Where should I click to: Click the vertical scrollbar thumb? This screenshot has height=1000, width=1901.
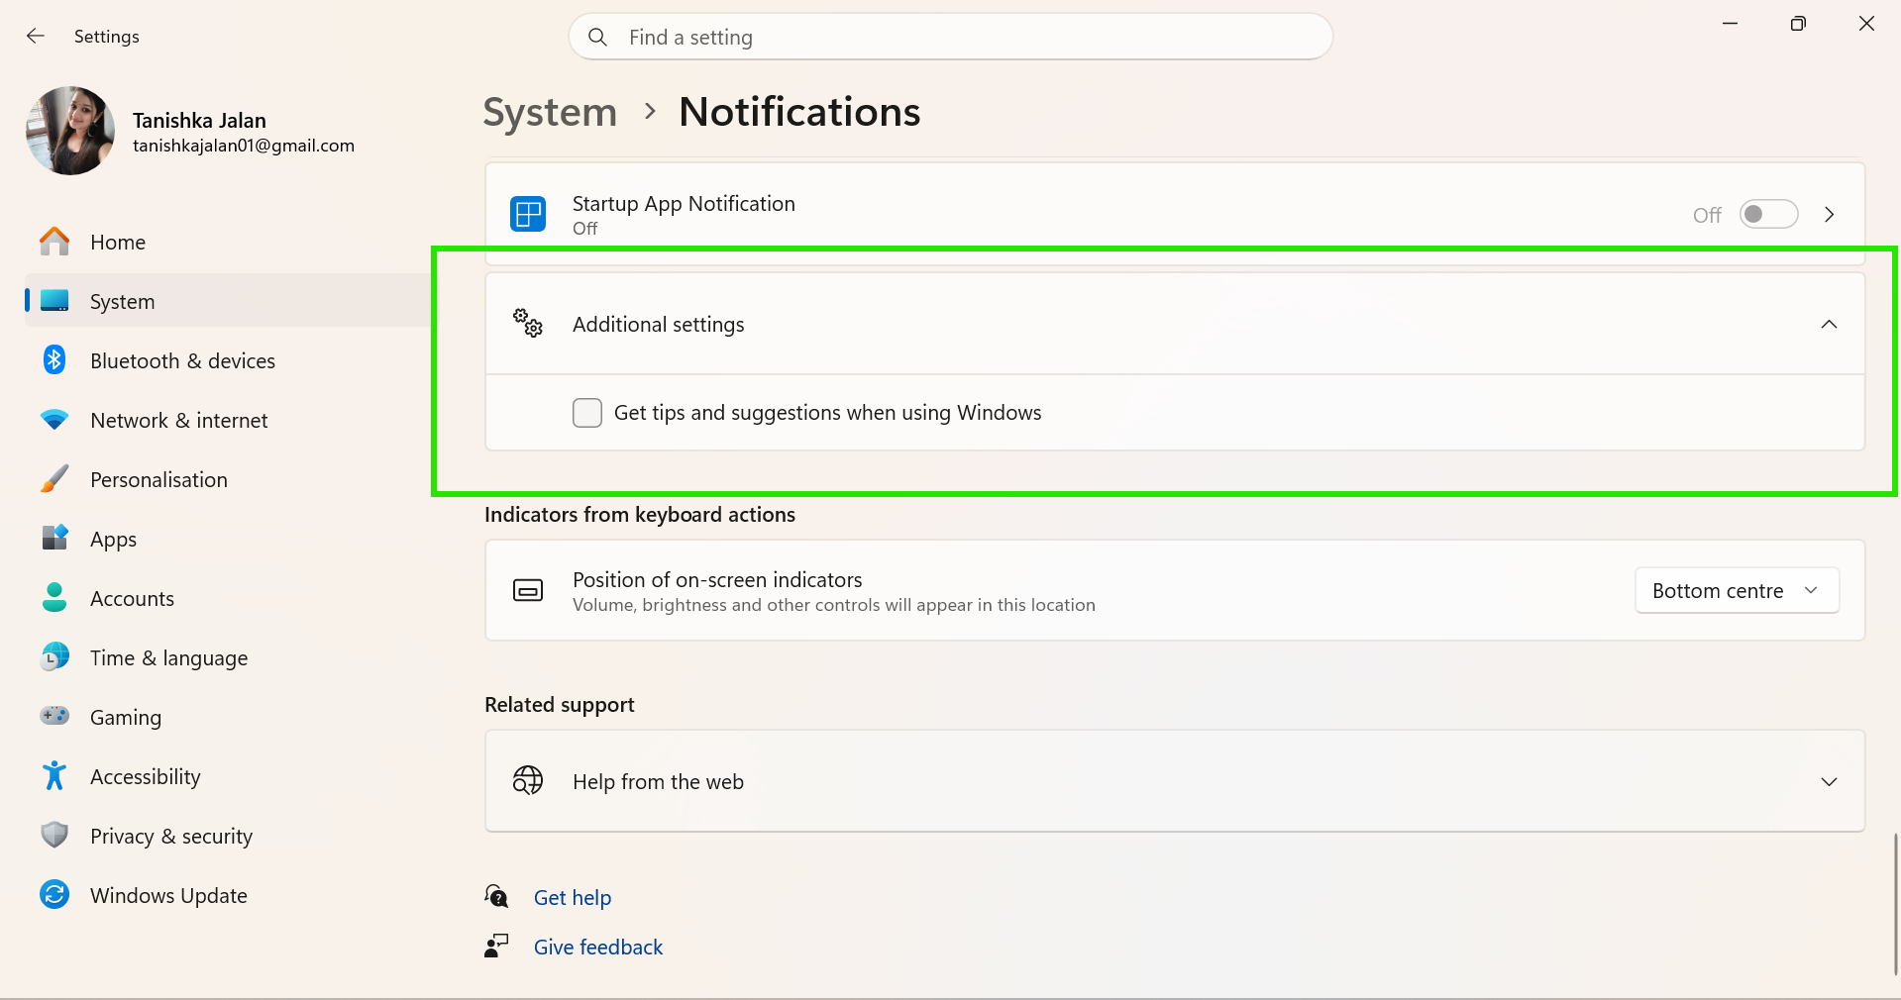[1896, 903]
